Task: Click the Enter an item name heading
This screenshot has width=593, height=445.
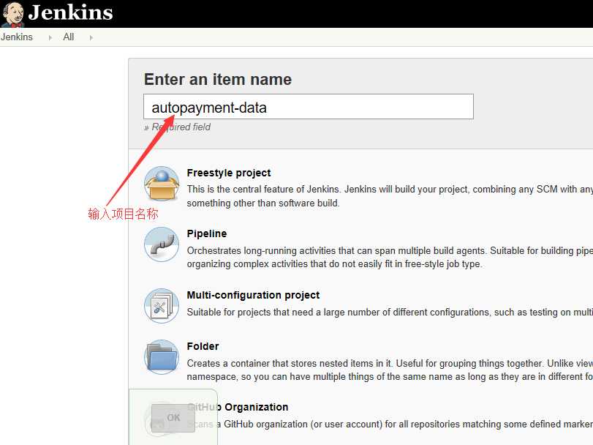Action: click(x=218, y=80)
